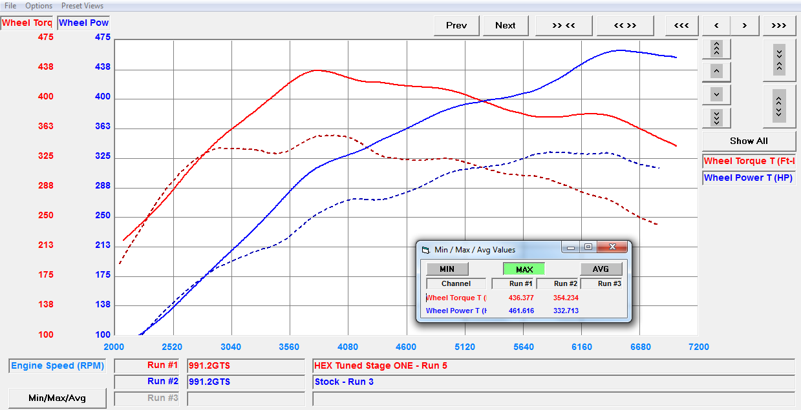Open the File menu

click(x=10, y=6)
